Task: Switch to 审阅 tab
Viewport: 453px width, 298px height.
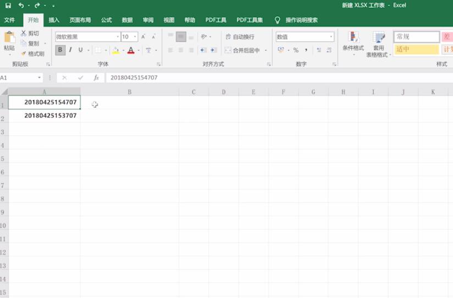Action: tap(148, 20)
